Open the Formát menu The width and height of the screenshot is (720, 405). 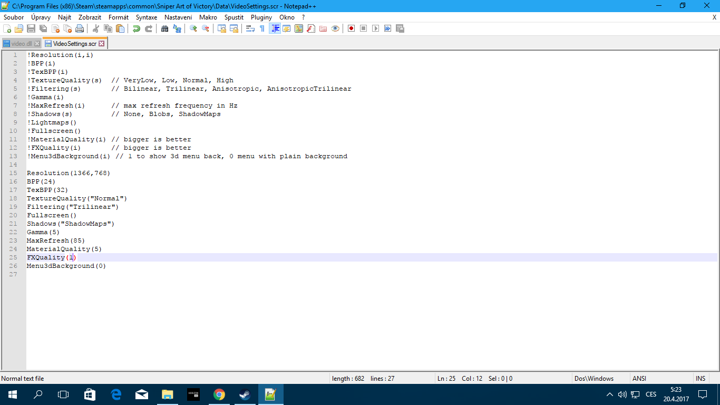coord(119,17)
